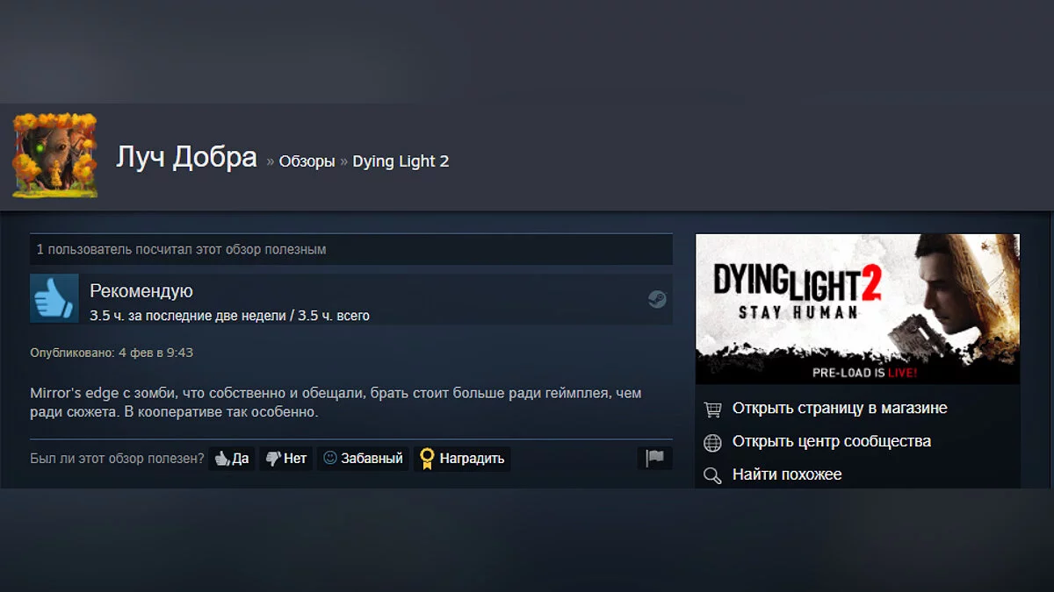
Task: Vote Нет on review helpfulness
Action: coord(286,458)
